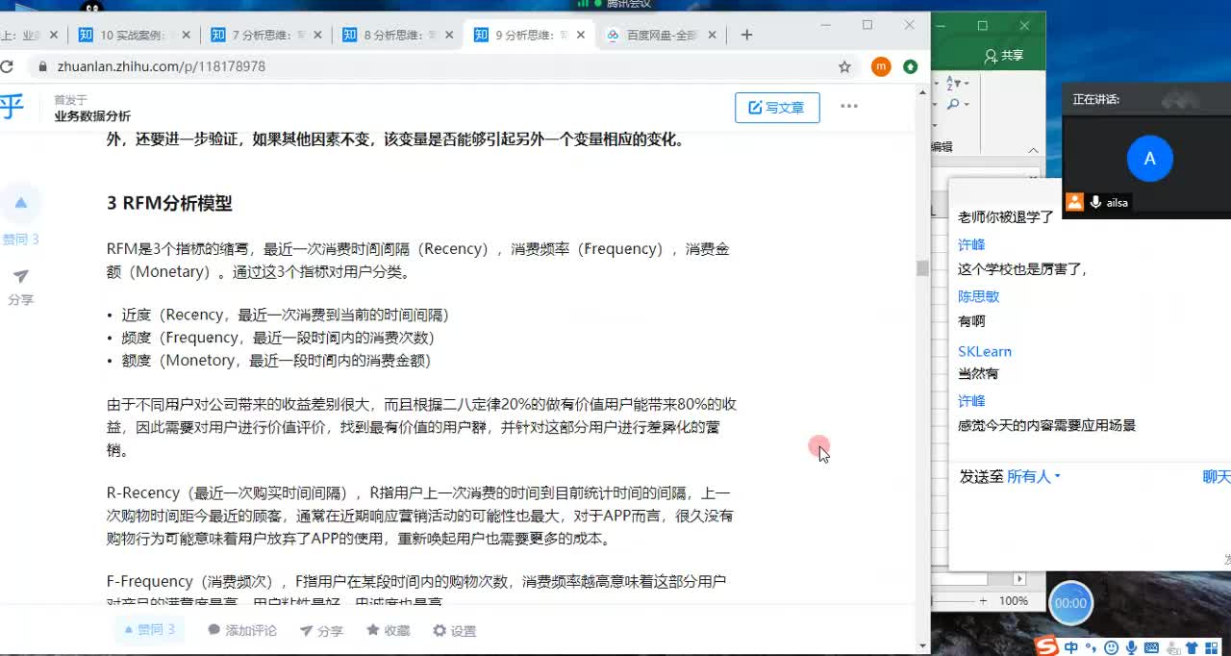
Task: Click the bottom bar 分享 share button
Action: pos(321,631)
